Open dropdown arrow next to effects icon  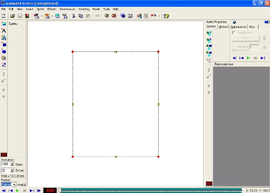[159, 16]
